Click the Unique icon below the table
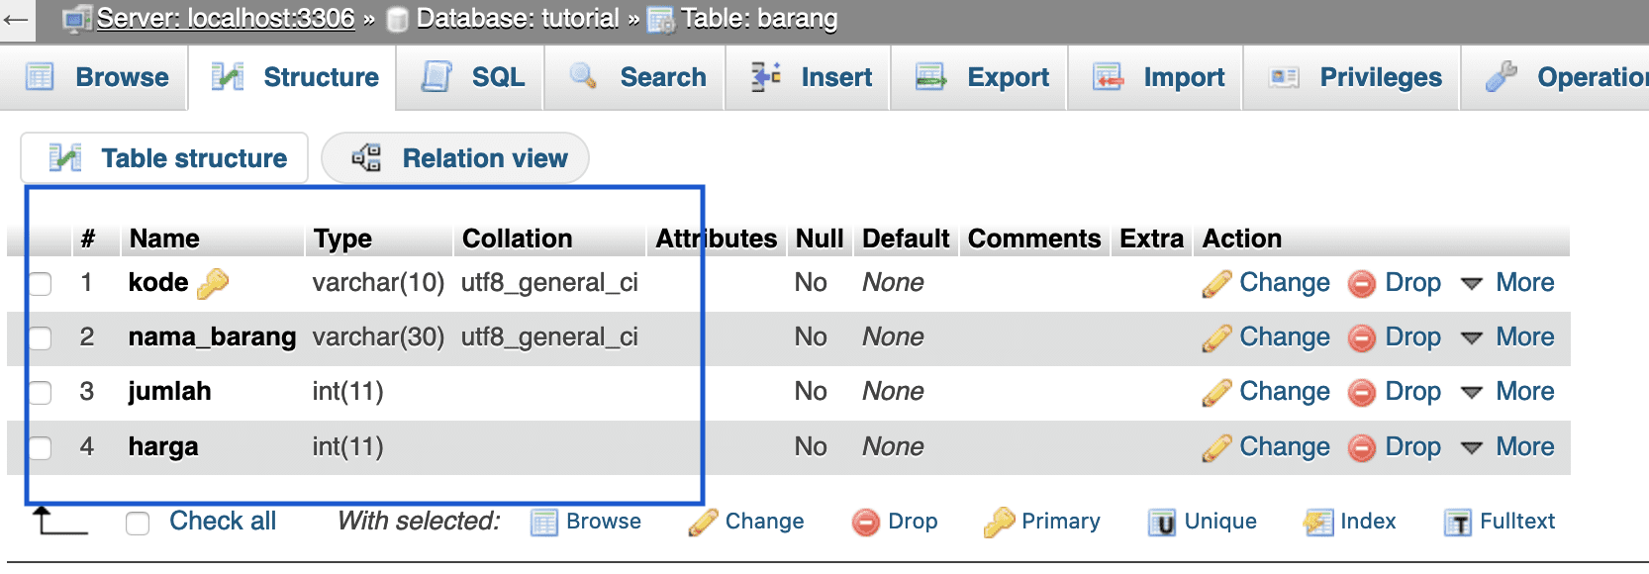1649x574 pixels. [x=1162, y=523]
